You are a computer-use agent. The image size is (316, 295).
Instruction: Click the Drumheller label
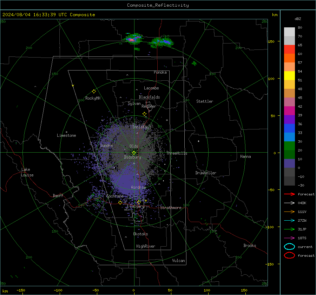click(206, 173)
